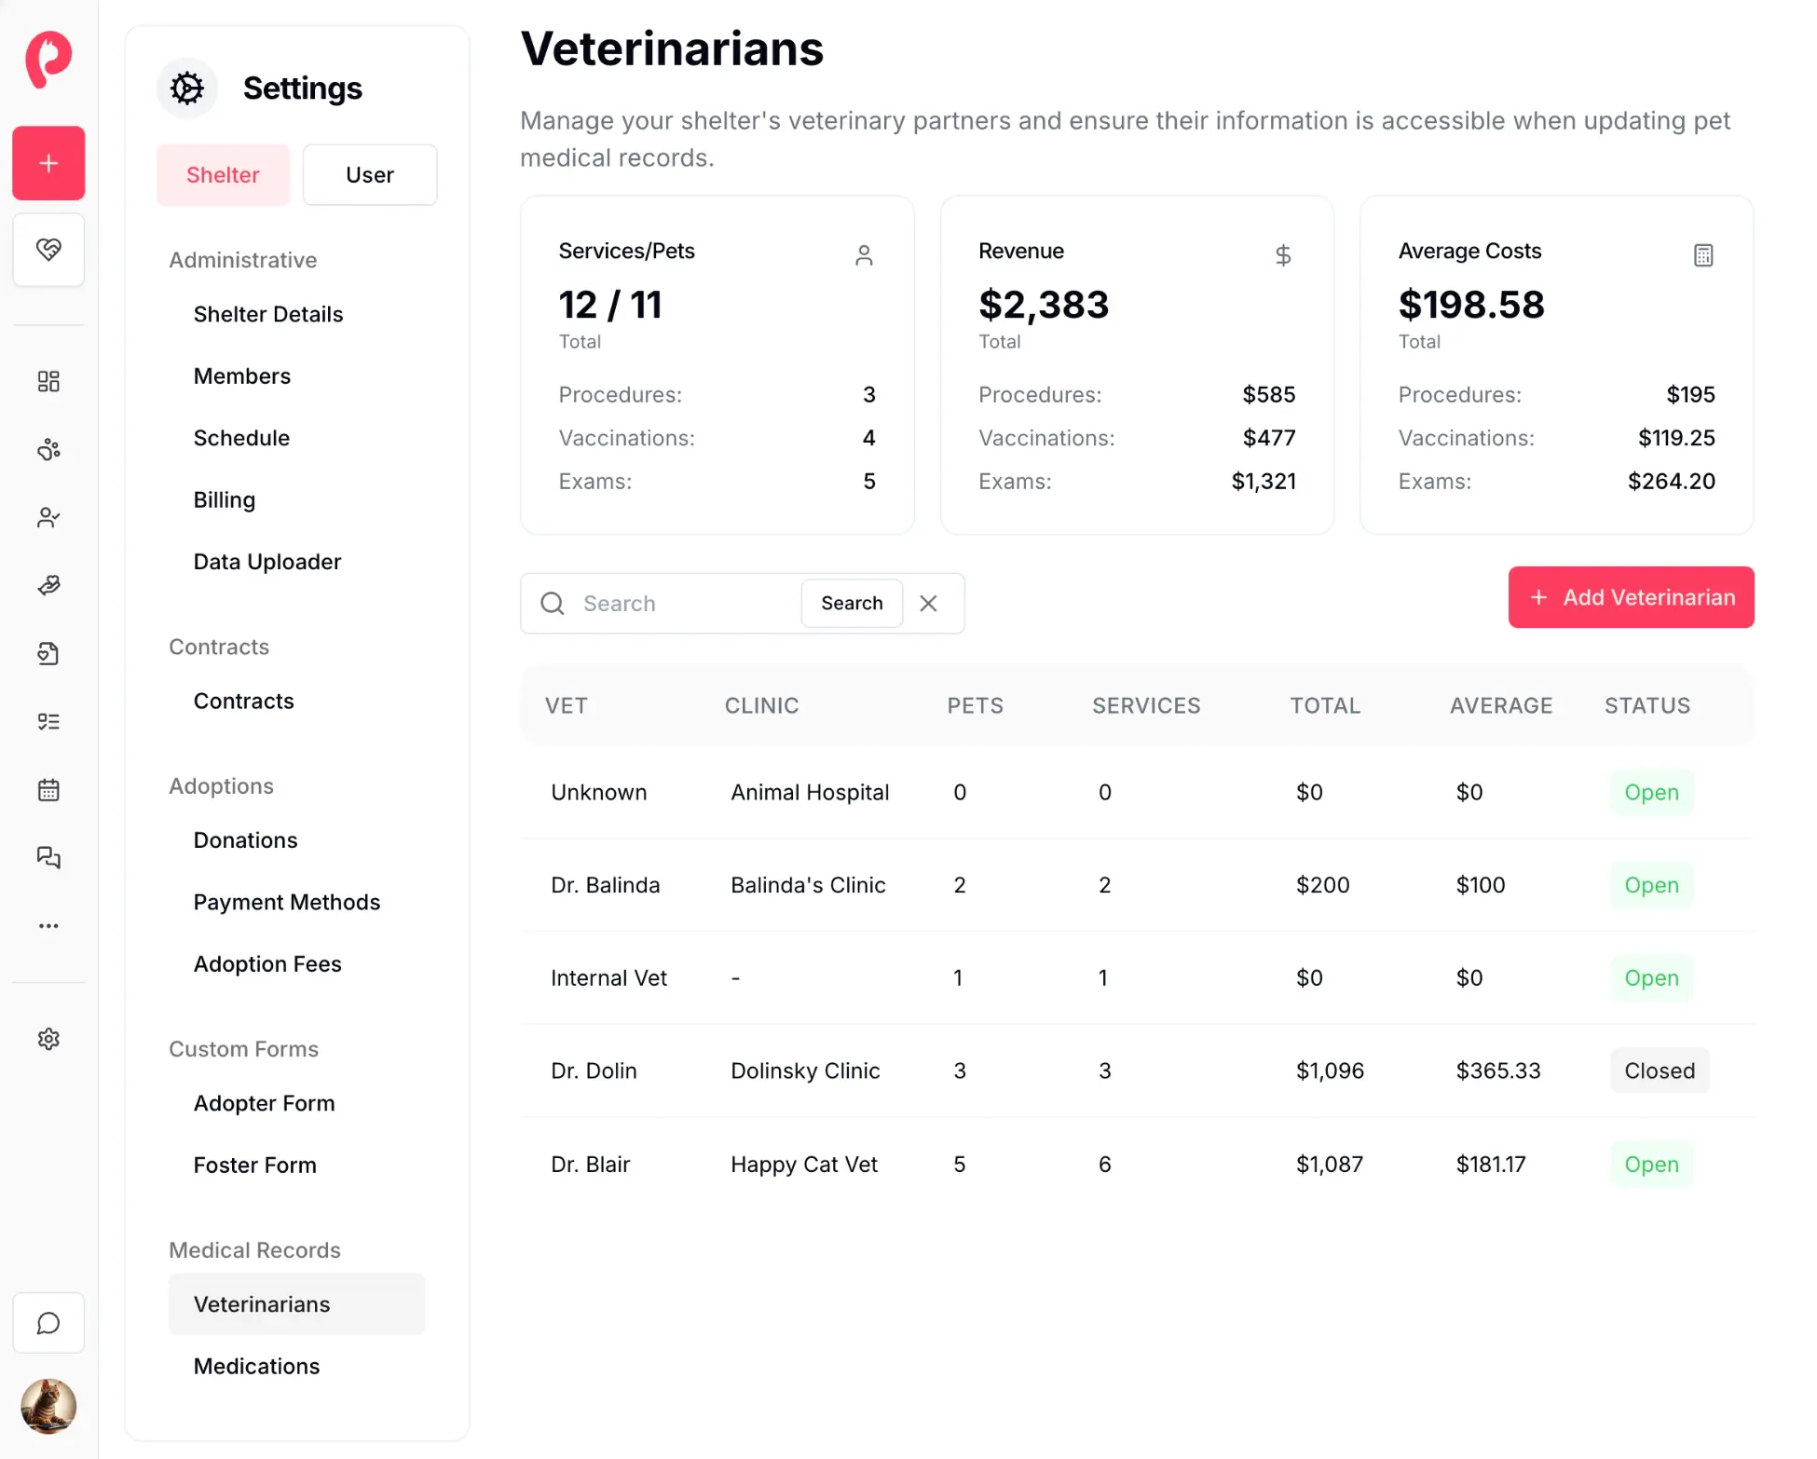1817x1459 pixels.
Task: Click Add Veterinarian button
Action: (1631, 597)
